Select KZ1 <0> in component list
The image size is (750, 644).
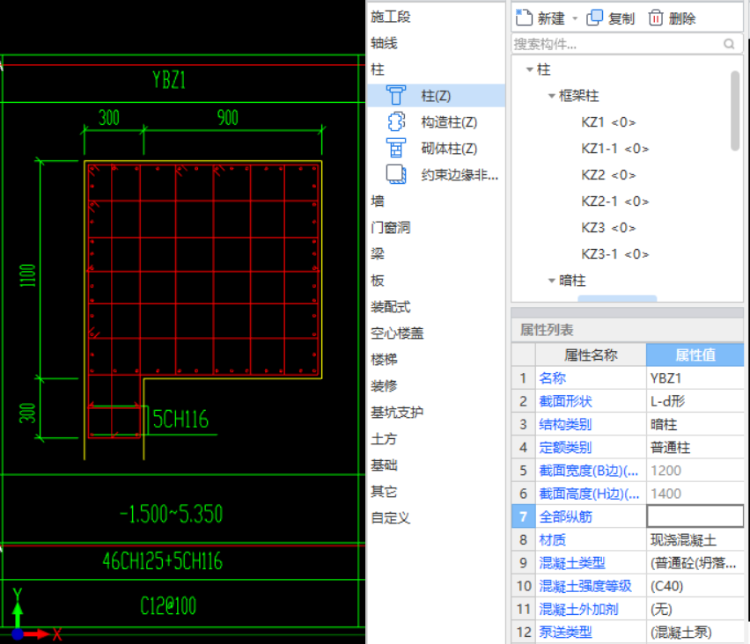tap(608, 122)
